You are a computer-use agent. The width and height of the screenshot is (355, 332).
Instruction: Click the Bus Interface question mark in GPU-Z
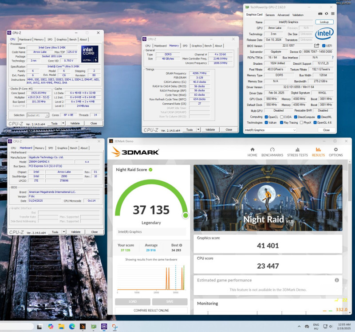[x=332, y=58]
